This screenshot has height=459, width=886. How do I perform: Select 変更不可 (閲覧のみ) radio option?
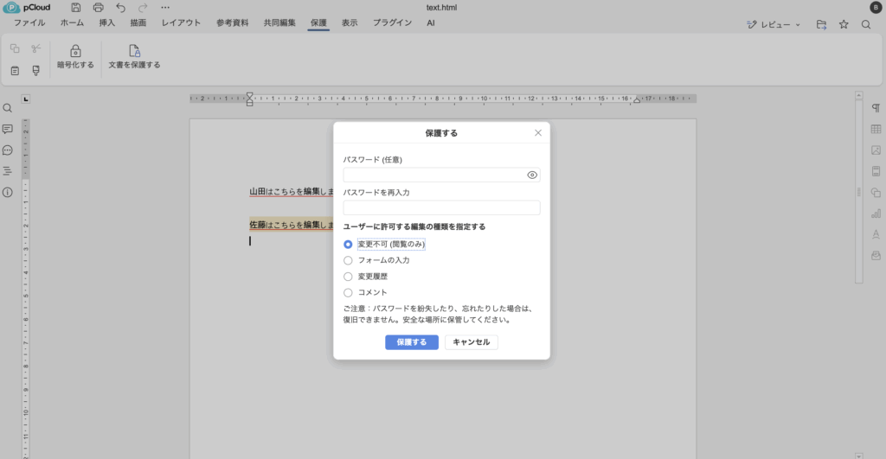pyautogui.click(x=348, y=245)
